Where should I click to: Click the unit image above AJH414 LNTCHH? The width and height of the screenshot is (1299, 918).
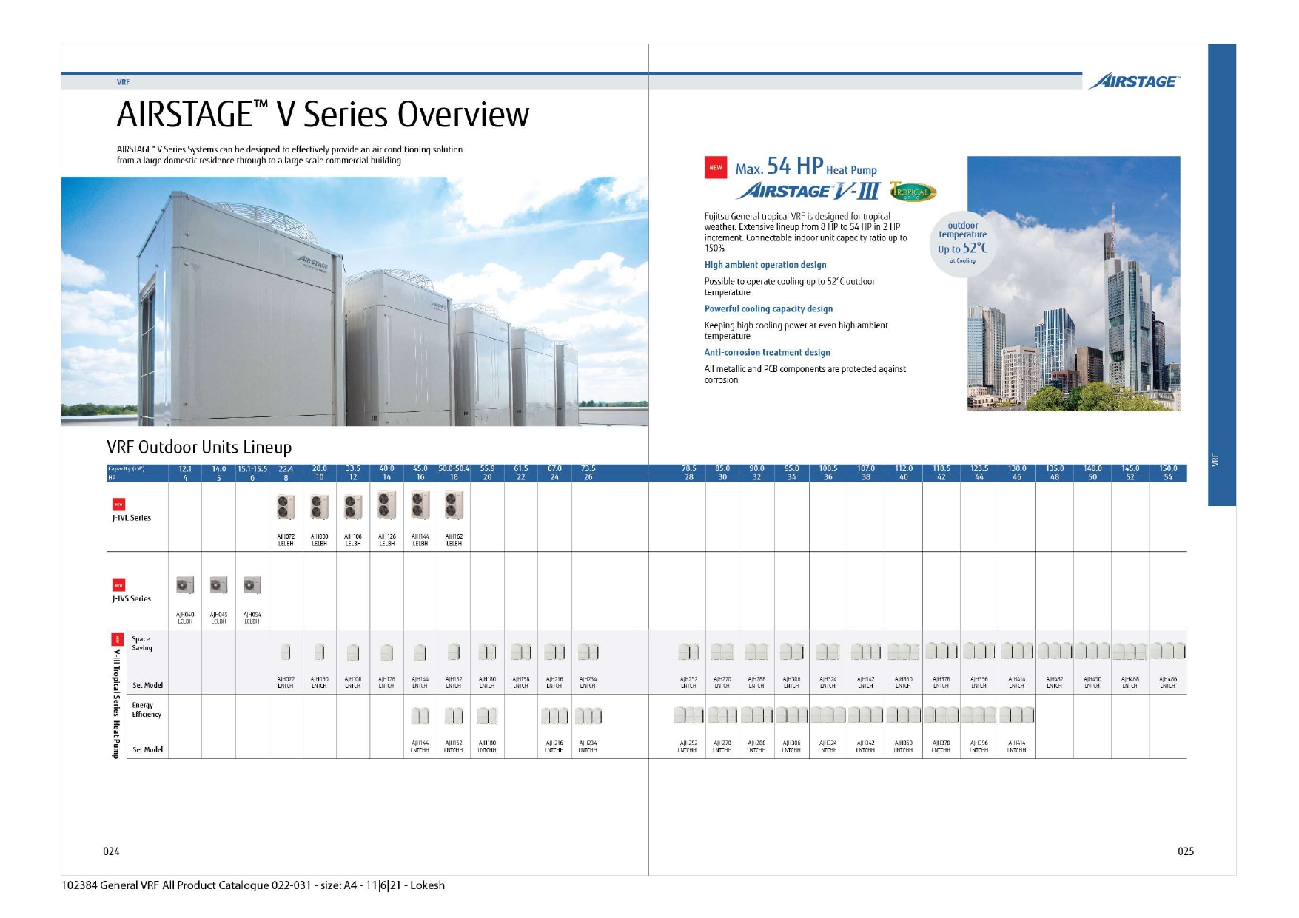click(x=1017, y=715)
